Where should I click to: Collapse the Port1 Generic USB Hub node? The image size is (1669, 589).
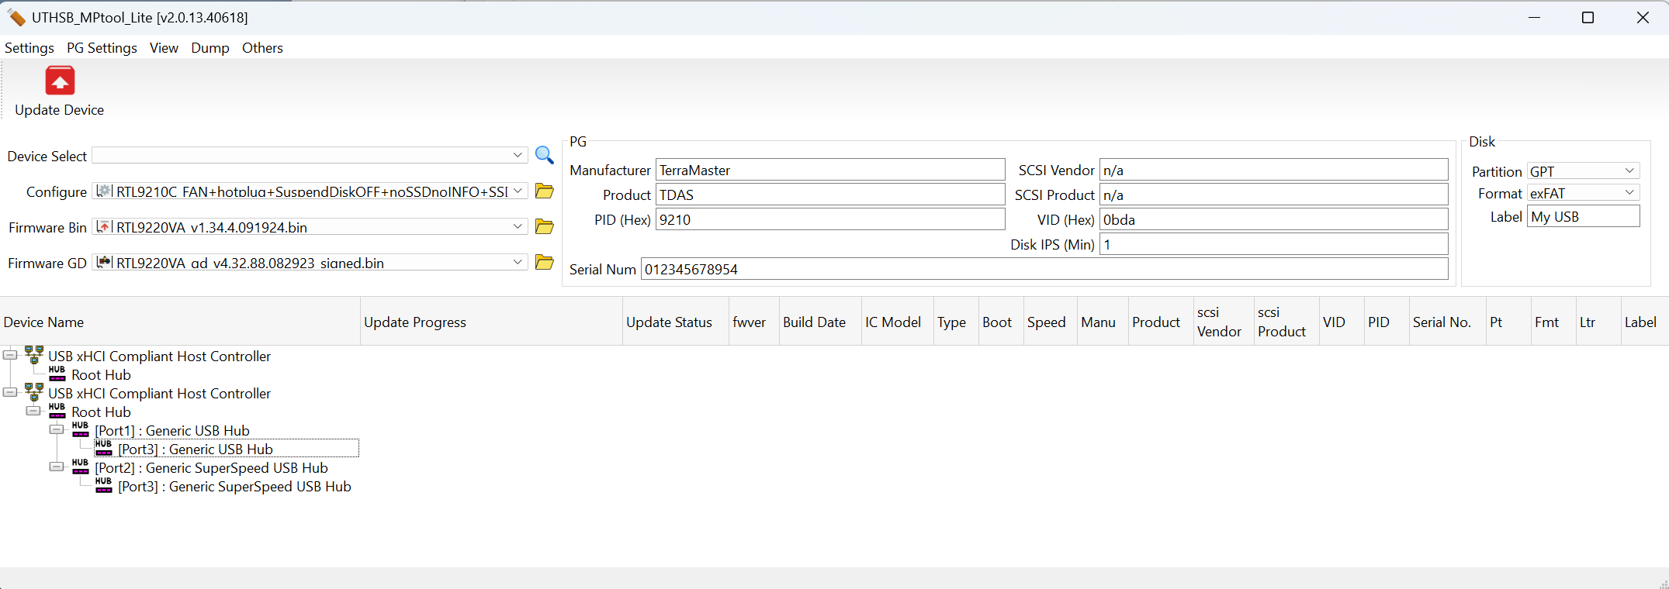pos(57,429)
